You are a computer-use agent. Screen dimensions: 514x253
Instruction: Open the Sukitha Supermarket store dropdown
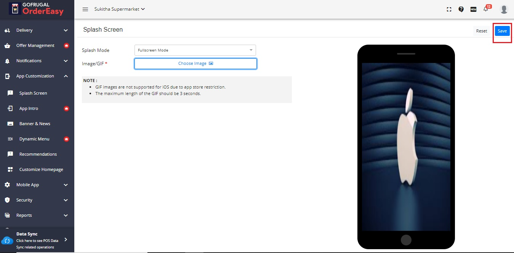point(120,9)
